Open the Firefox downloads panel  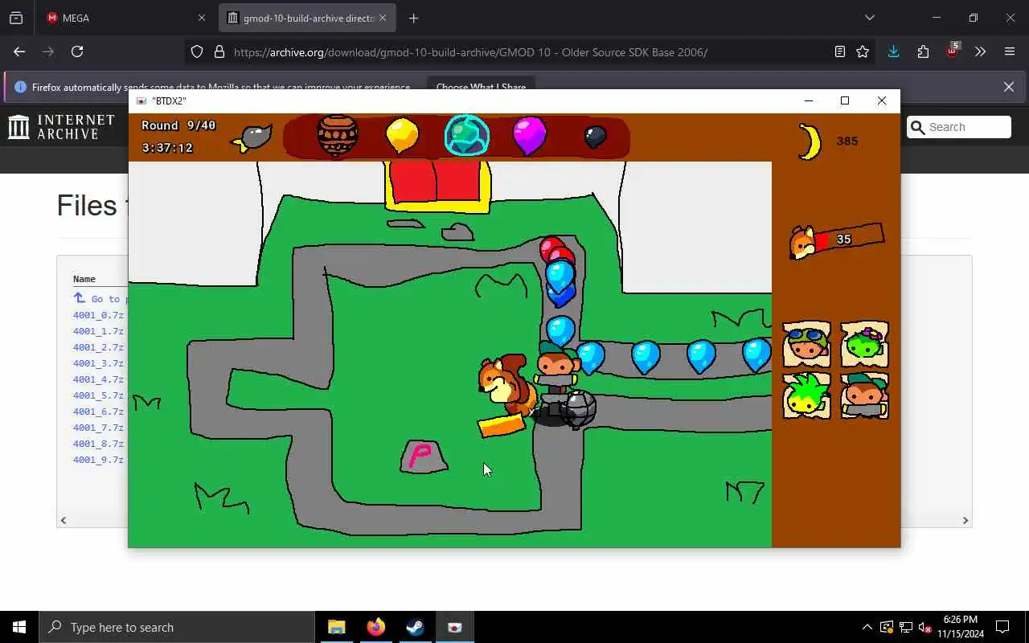tap(893, 51)
